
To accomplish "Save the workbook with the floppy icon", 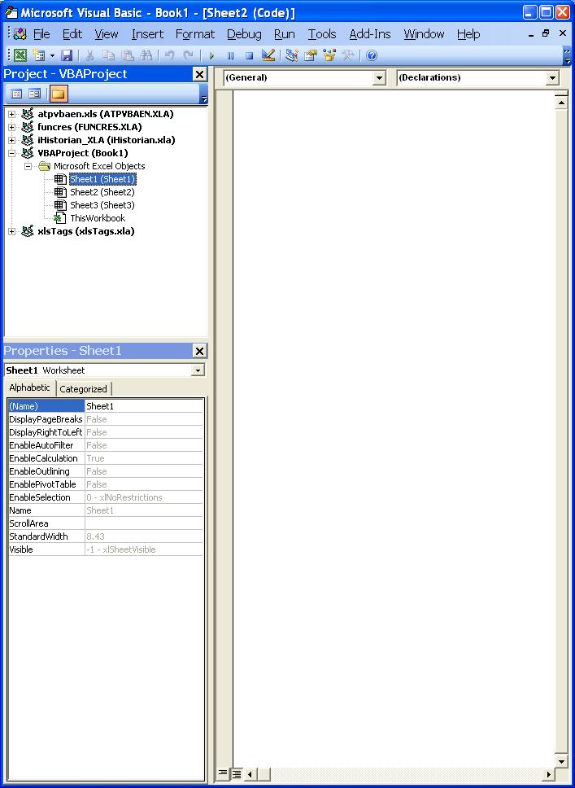I will (67, 55).
